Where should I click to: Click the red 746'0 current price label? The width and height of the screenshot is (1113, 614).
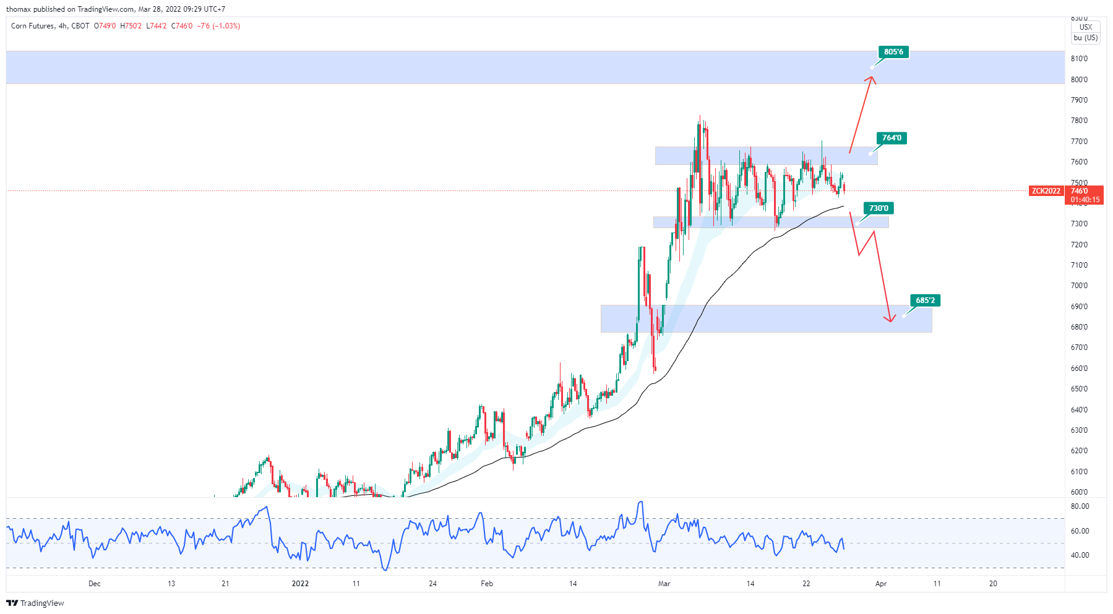point(1085,195)
